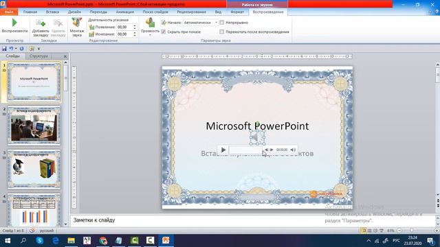Increase the Появление fade-in spinner
Screen dimensions: 440x247
point(135,26)
